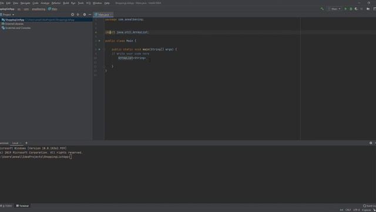Open the Help menu
Screen dimensions: 376x212
pos(107,3)
